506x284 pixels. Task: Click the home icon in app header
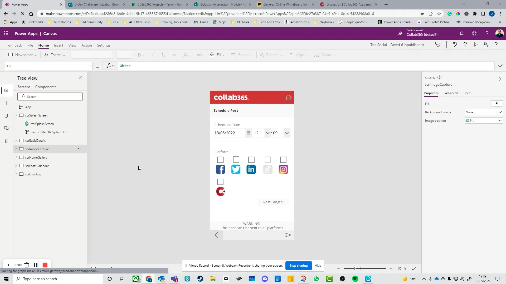pyautogui.click(x=288, y=98)
